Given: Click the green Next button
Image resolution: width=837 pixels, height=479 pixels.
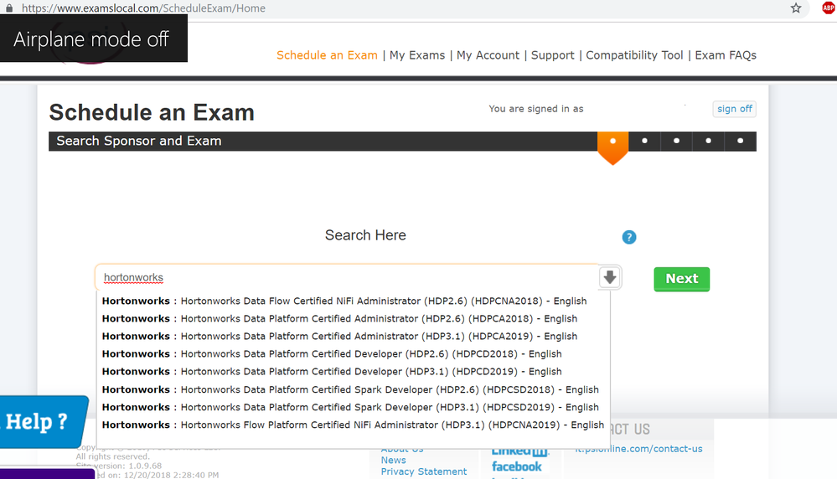Looking at the screenshot, I should [x=682, y=279].
